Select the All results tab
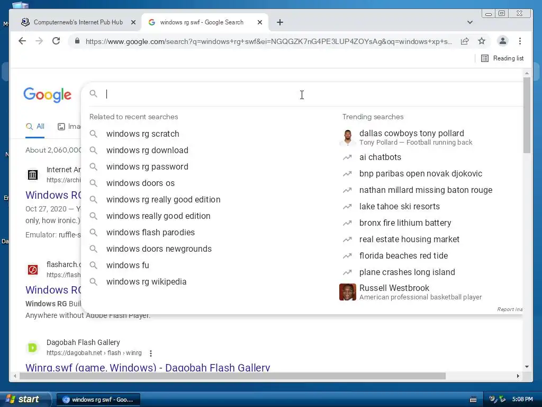This screenshot has height=407, width=542. (x=35, y=126)
